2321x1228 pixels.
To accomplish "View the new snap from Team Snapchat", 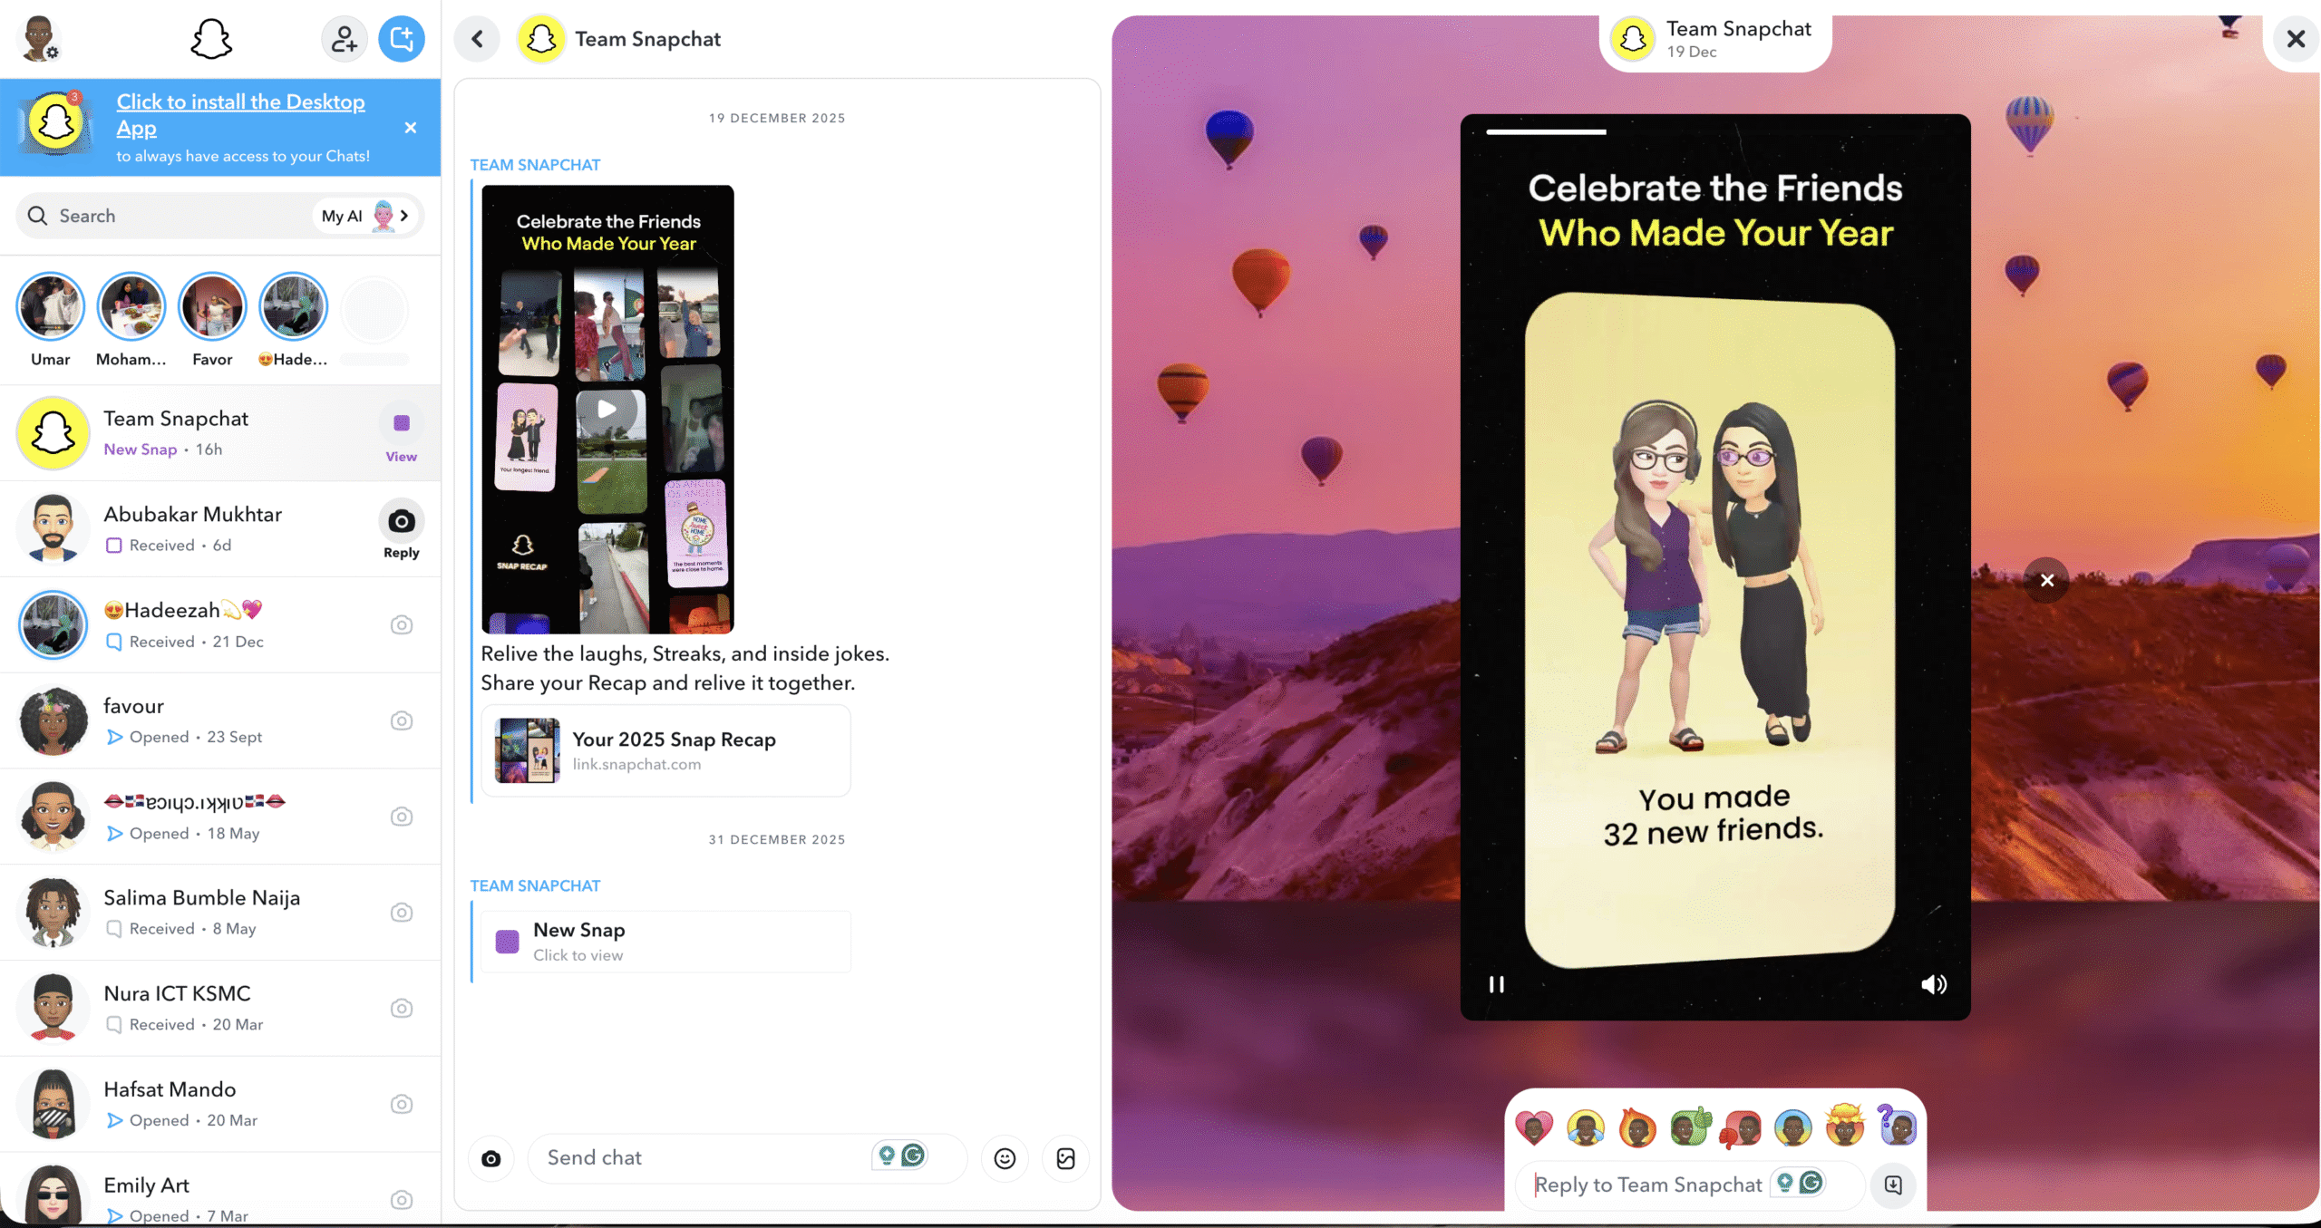I will tap(402, 434).
